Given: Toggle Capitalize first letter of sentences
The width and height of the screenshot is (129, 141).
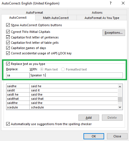Looking at the screenshot, I should pyautogui.click(x=8, y=37).
